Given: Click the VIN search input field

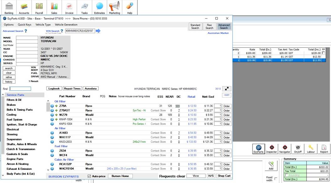Looking at the screenshot, I should click(80, 31).
